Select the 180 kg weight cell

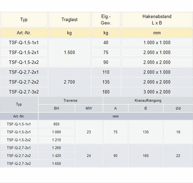tap(106, 92)
